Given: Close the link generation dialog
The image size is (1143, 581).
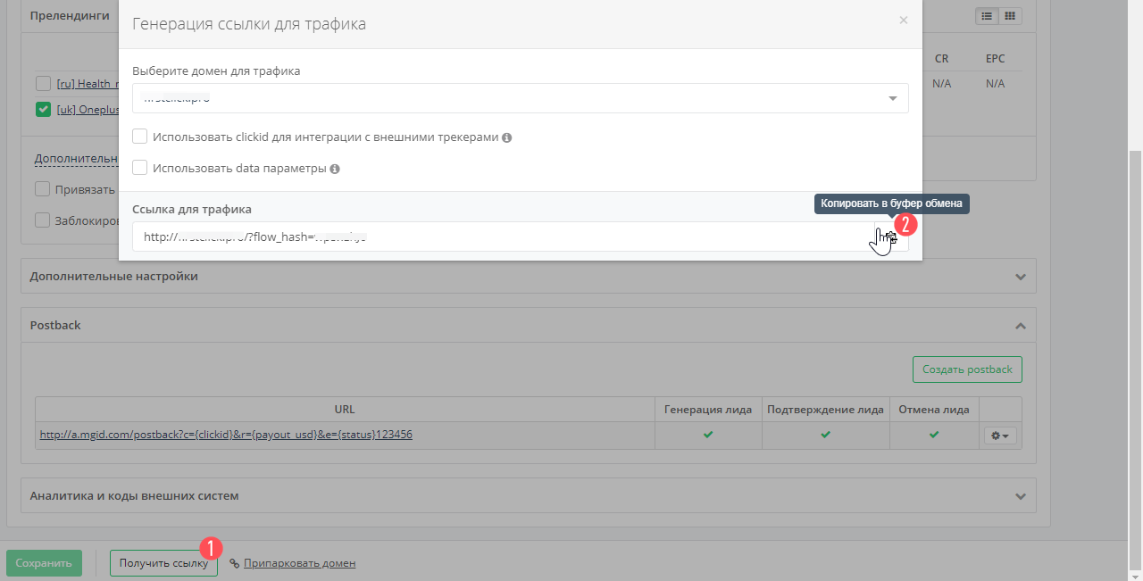Looking at the screenshot, I should 904,20.
